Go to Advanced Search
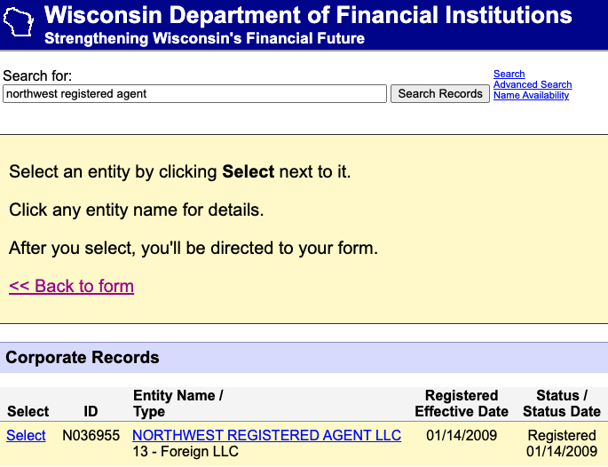 click(533, 85)
